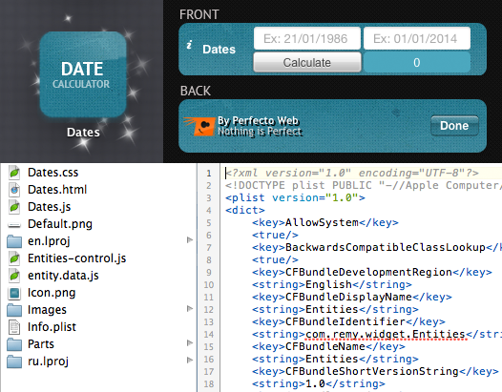Click the en.lproj folder name

click(x=49, y=241)
